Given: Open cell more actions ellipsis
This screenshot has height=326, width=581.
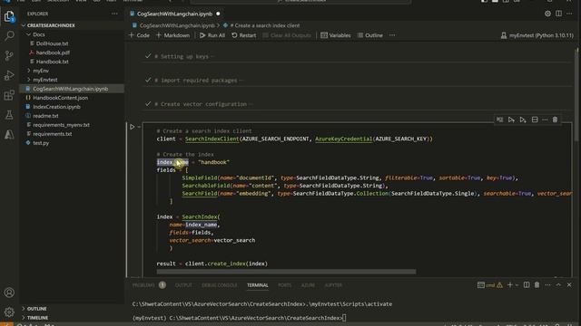Looking at the screenshot, I should [545, 120].
